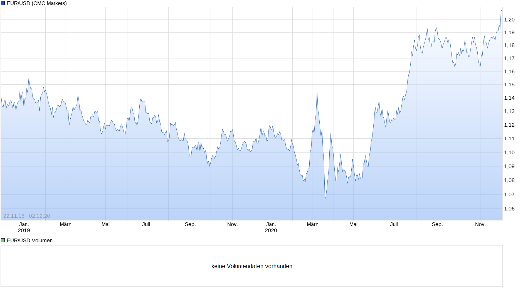Screen dimensions: 523x292
Task: Pick the Juli label of year 2020
Action: pyautogui.click(x=394, y=224)
